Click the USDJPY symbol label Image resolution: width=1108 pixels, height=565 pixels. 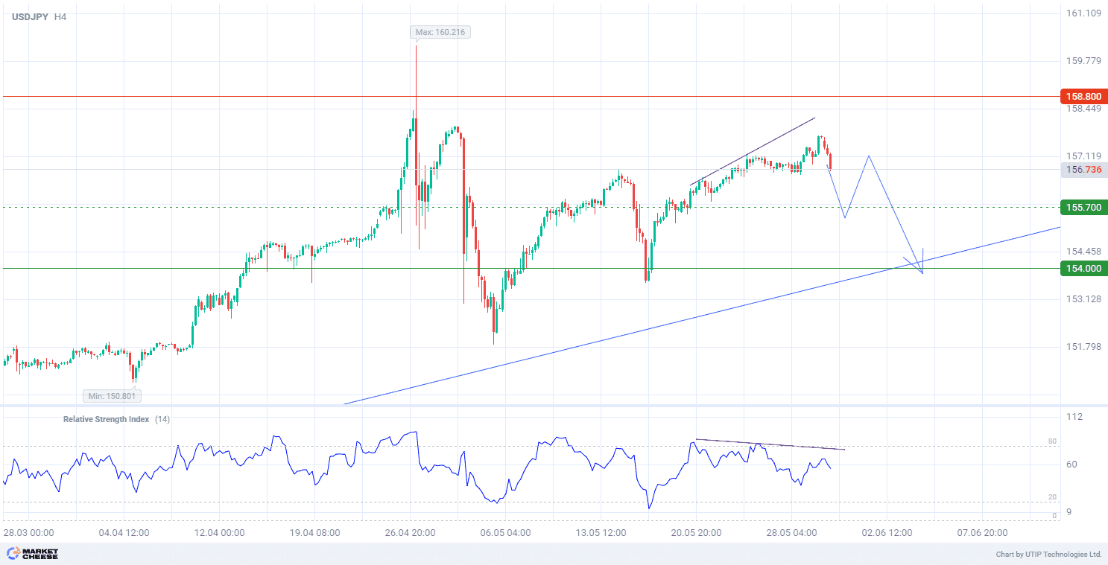30,16
